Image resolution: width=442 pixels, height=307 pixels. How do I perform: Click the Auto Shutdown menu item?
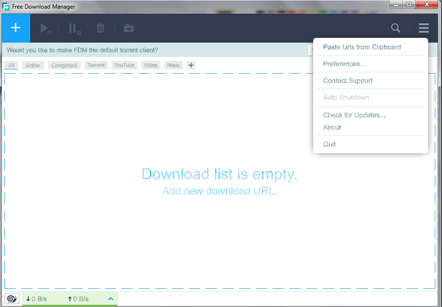tap(370, 98)
